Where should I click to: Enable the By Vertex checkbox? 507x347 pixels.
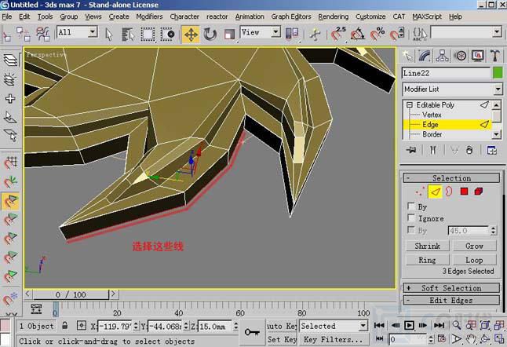click(x=412, y=206)
